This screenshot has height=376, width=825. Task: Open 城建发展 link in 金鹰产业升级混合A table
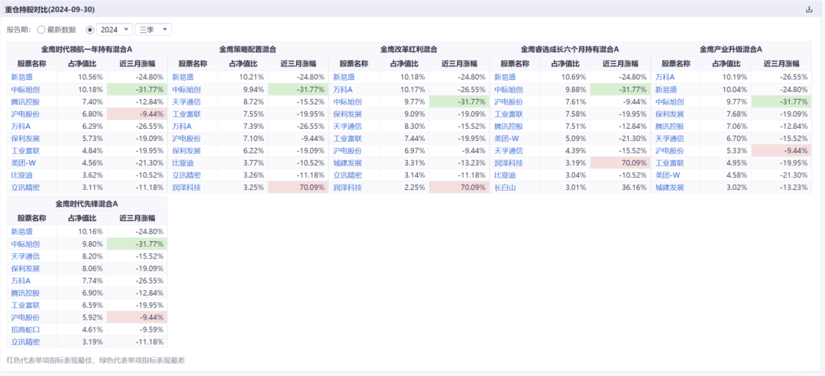point(669,187)
